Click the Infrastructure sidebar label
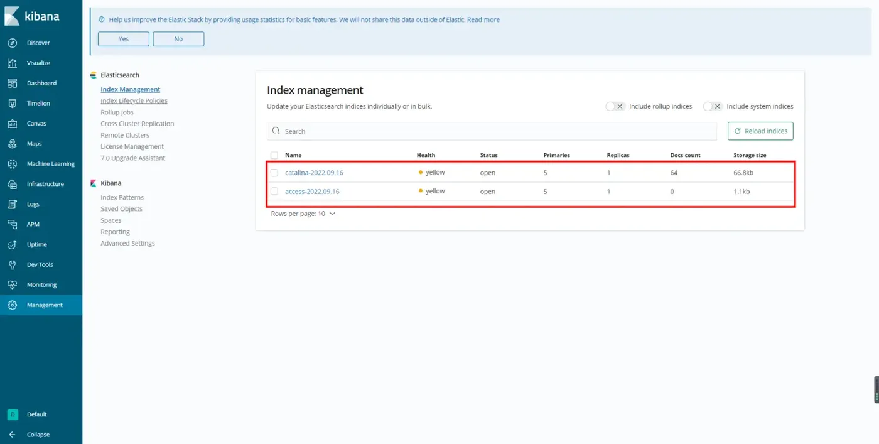 [45, 184]
